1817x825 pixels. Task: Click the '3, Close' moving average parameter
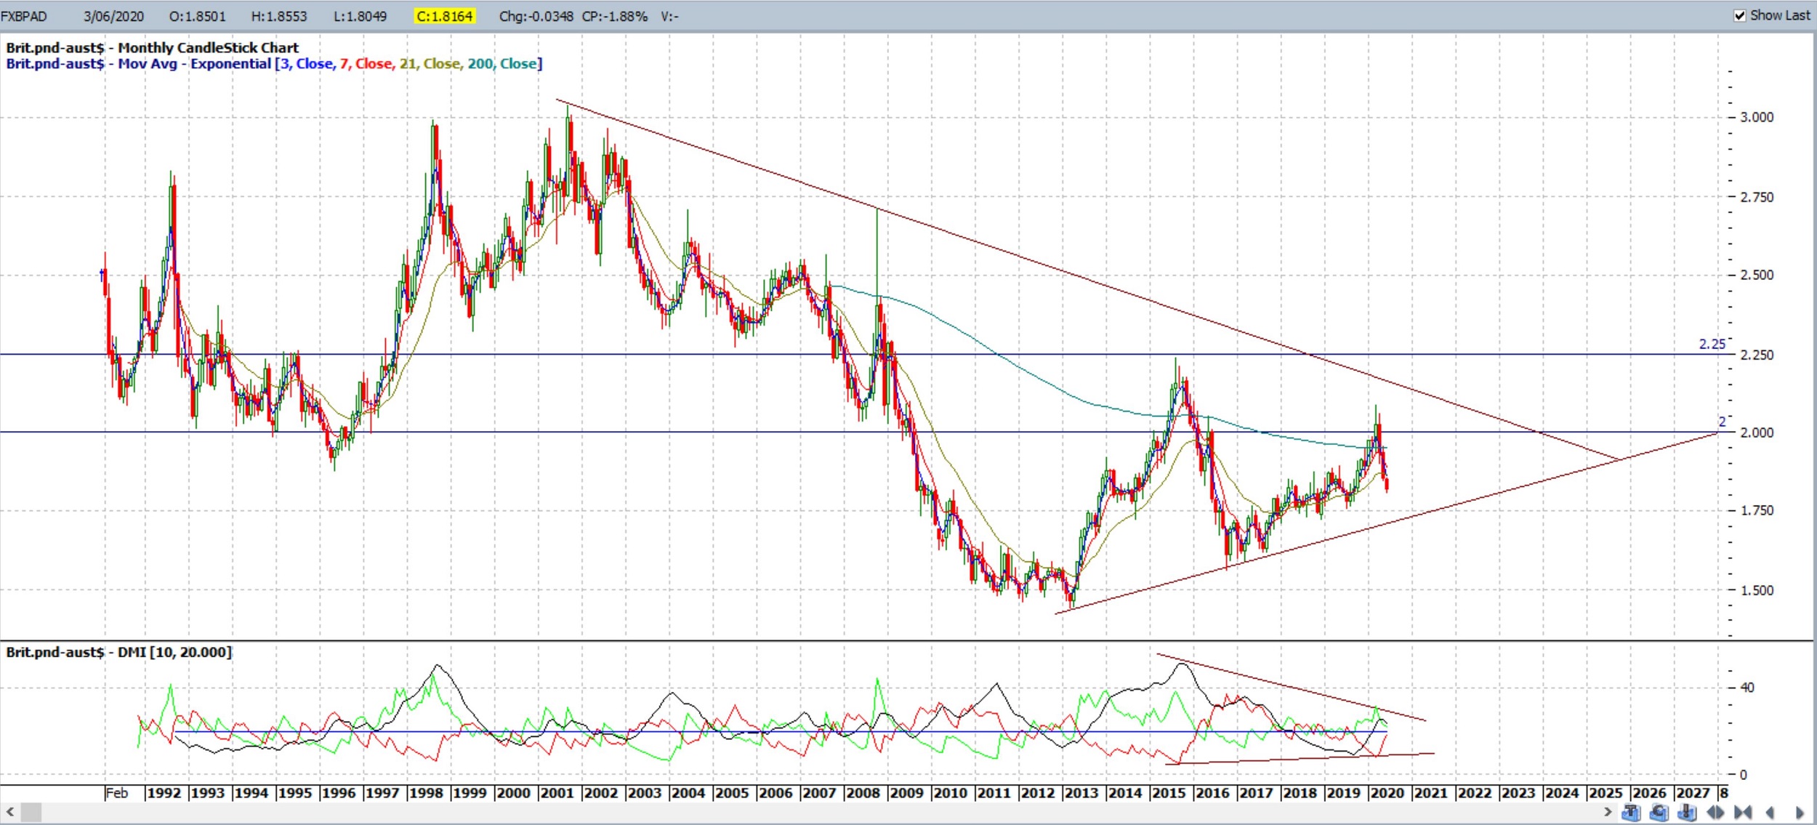tap(307, 64)
